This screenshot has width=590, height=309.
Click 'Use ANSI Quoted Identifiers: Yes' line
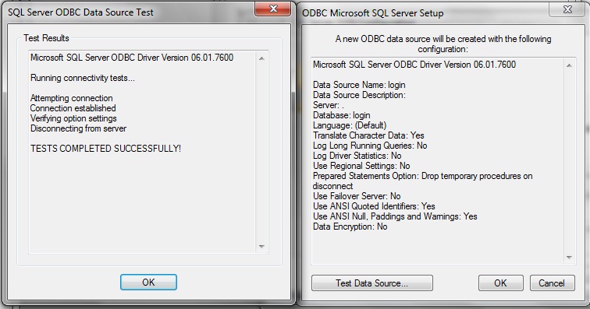coord(374,206)
